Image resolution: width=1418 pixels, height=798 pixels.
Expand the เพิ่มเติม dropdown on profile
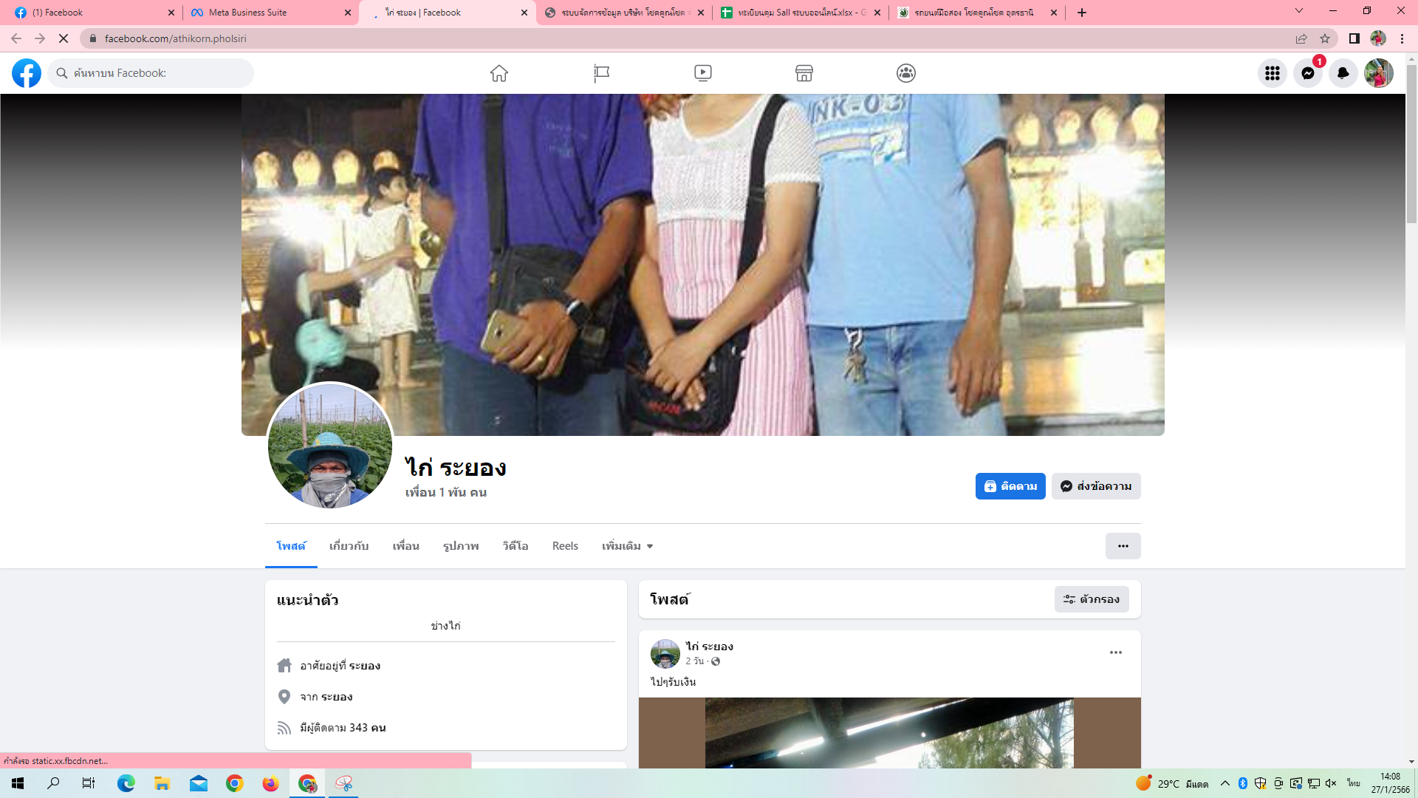pos(627,546)
